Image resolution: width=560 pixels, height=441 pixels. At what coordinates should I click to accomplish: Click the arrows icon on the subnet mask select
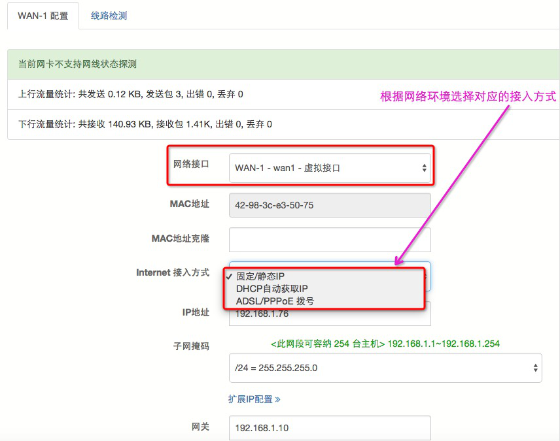pos(535,368)
